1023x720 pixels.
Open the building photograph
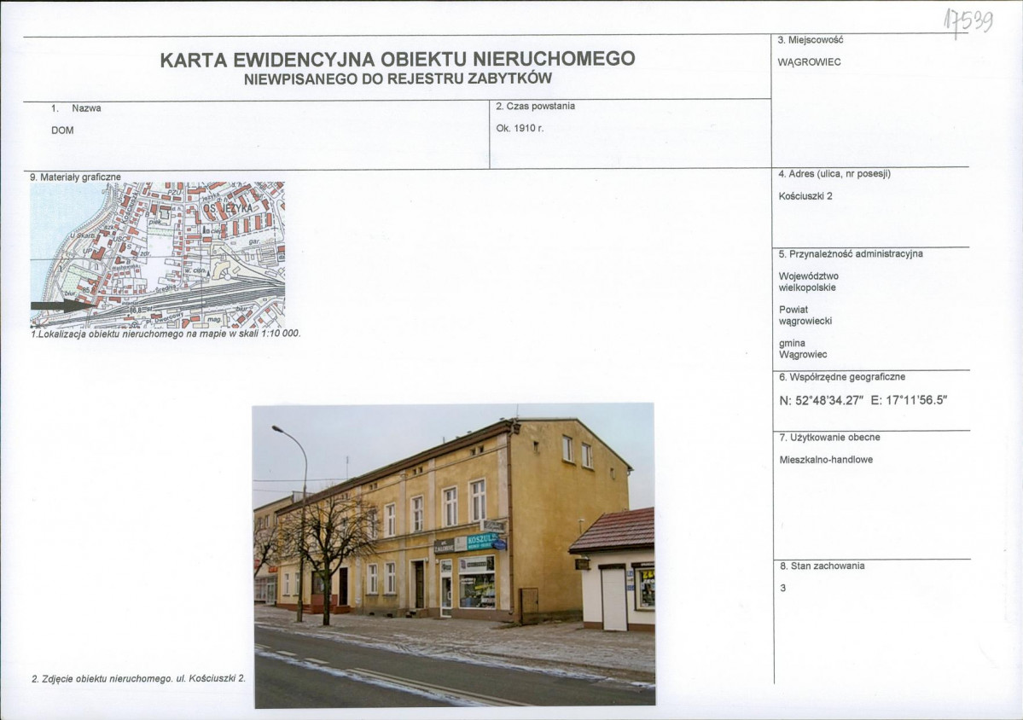(454, 555)
